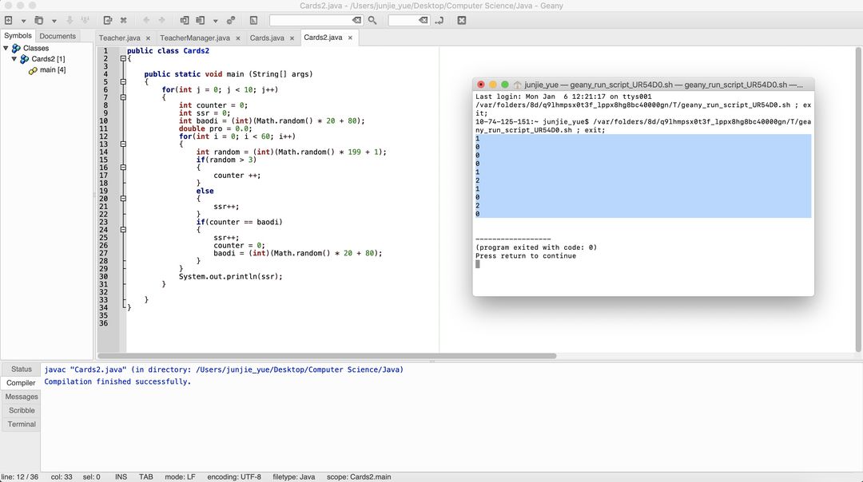Switch to the Symbols sidebar tab
Image resolution: width=863 pixels, height=482 pixels.
(18, 36)
